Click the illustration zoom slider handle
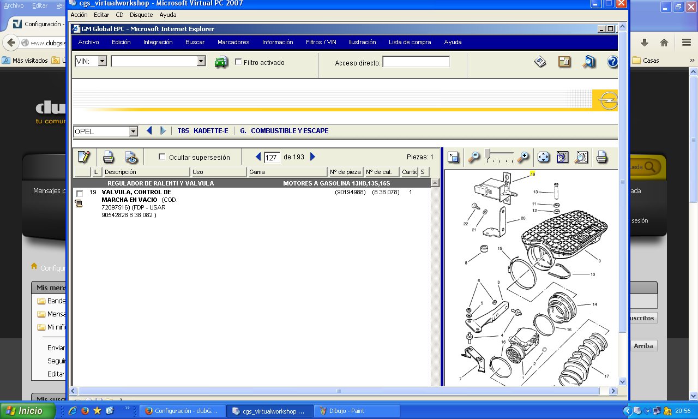 click(488, 154)
